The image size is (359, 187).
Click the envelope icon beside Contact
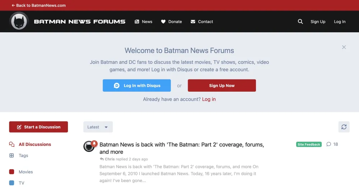coord(193,21)
